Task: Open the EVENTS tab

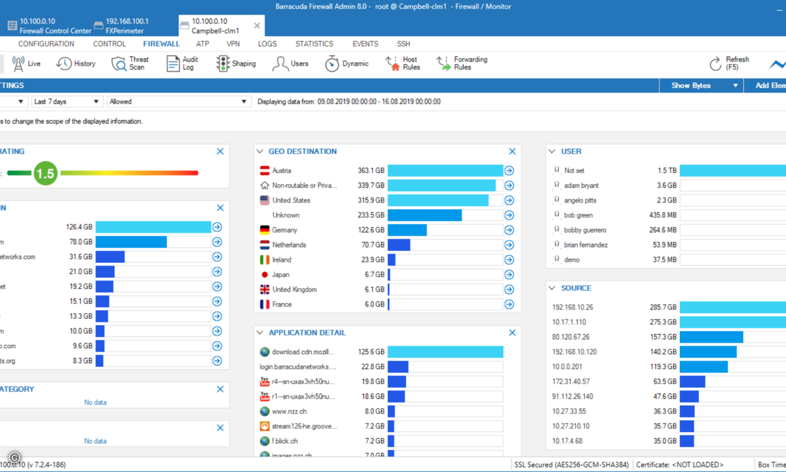Action: (x=365, y=44)
